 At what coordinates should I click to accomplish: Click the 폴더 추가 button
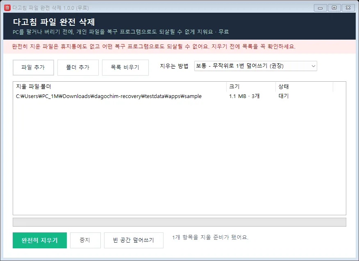tap(78, 67)
